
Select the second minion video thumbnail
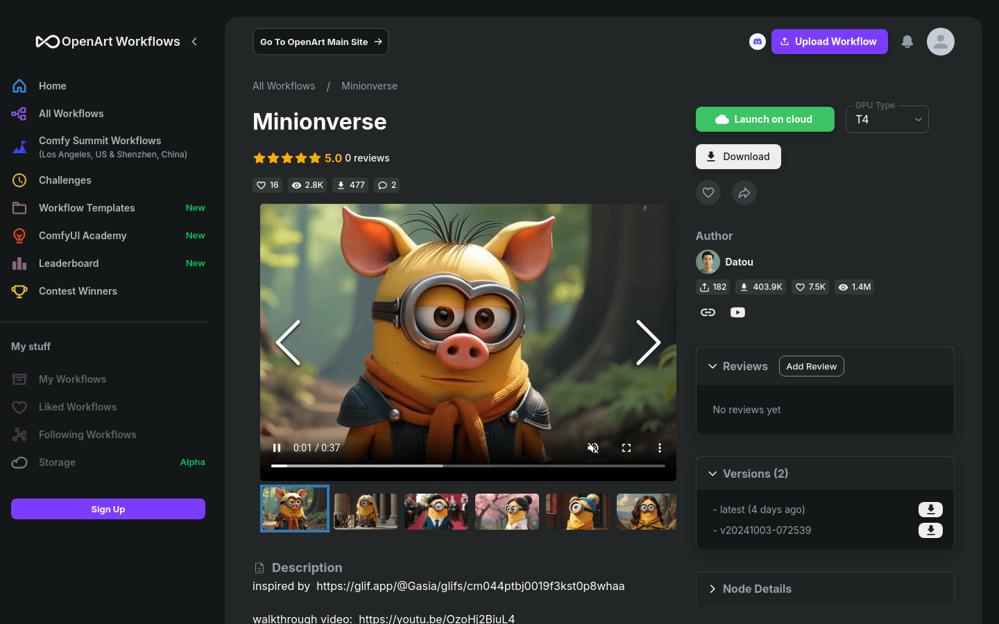point(365,512)
